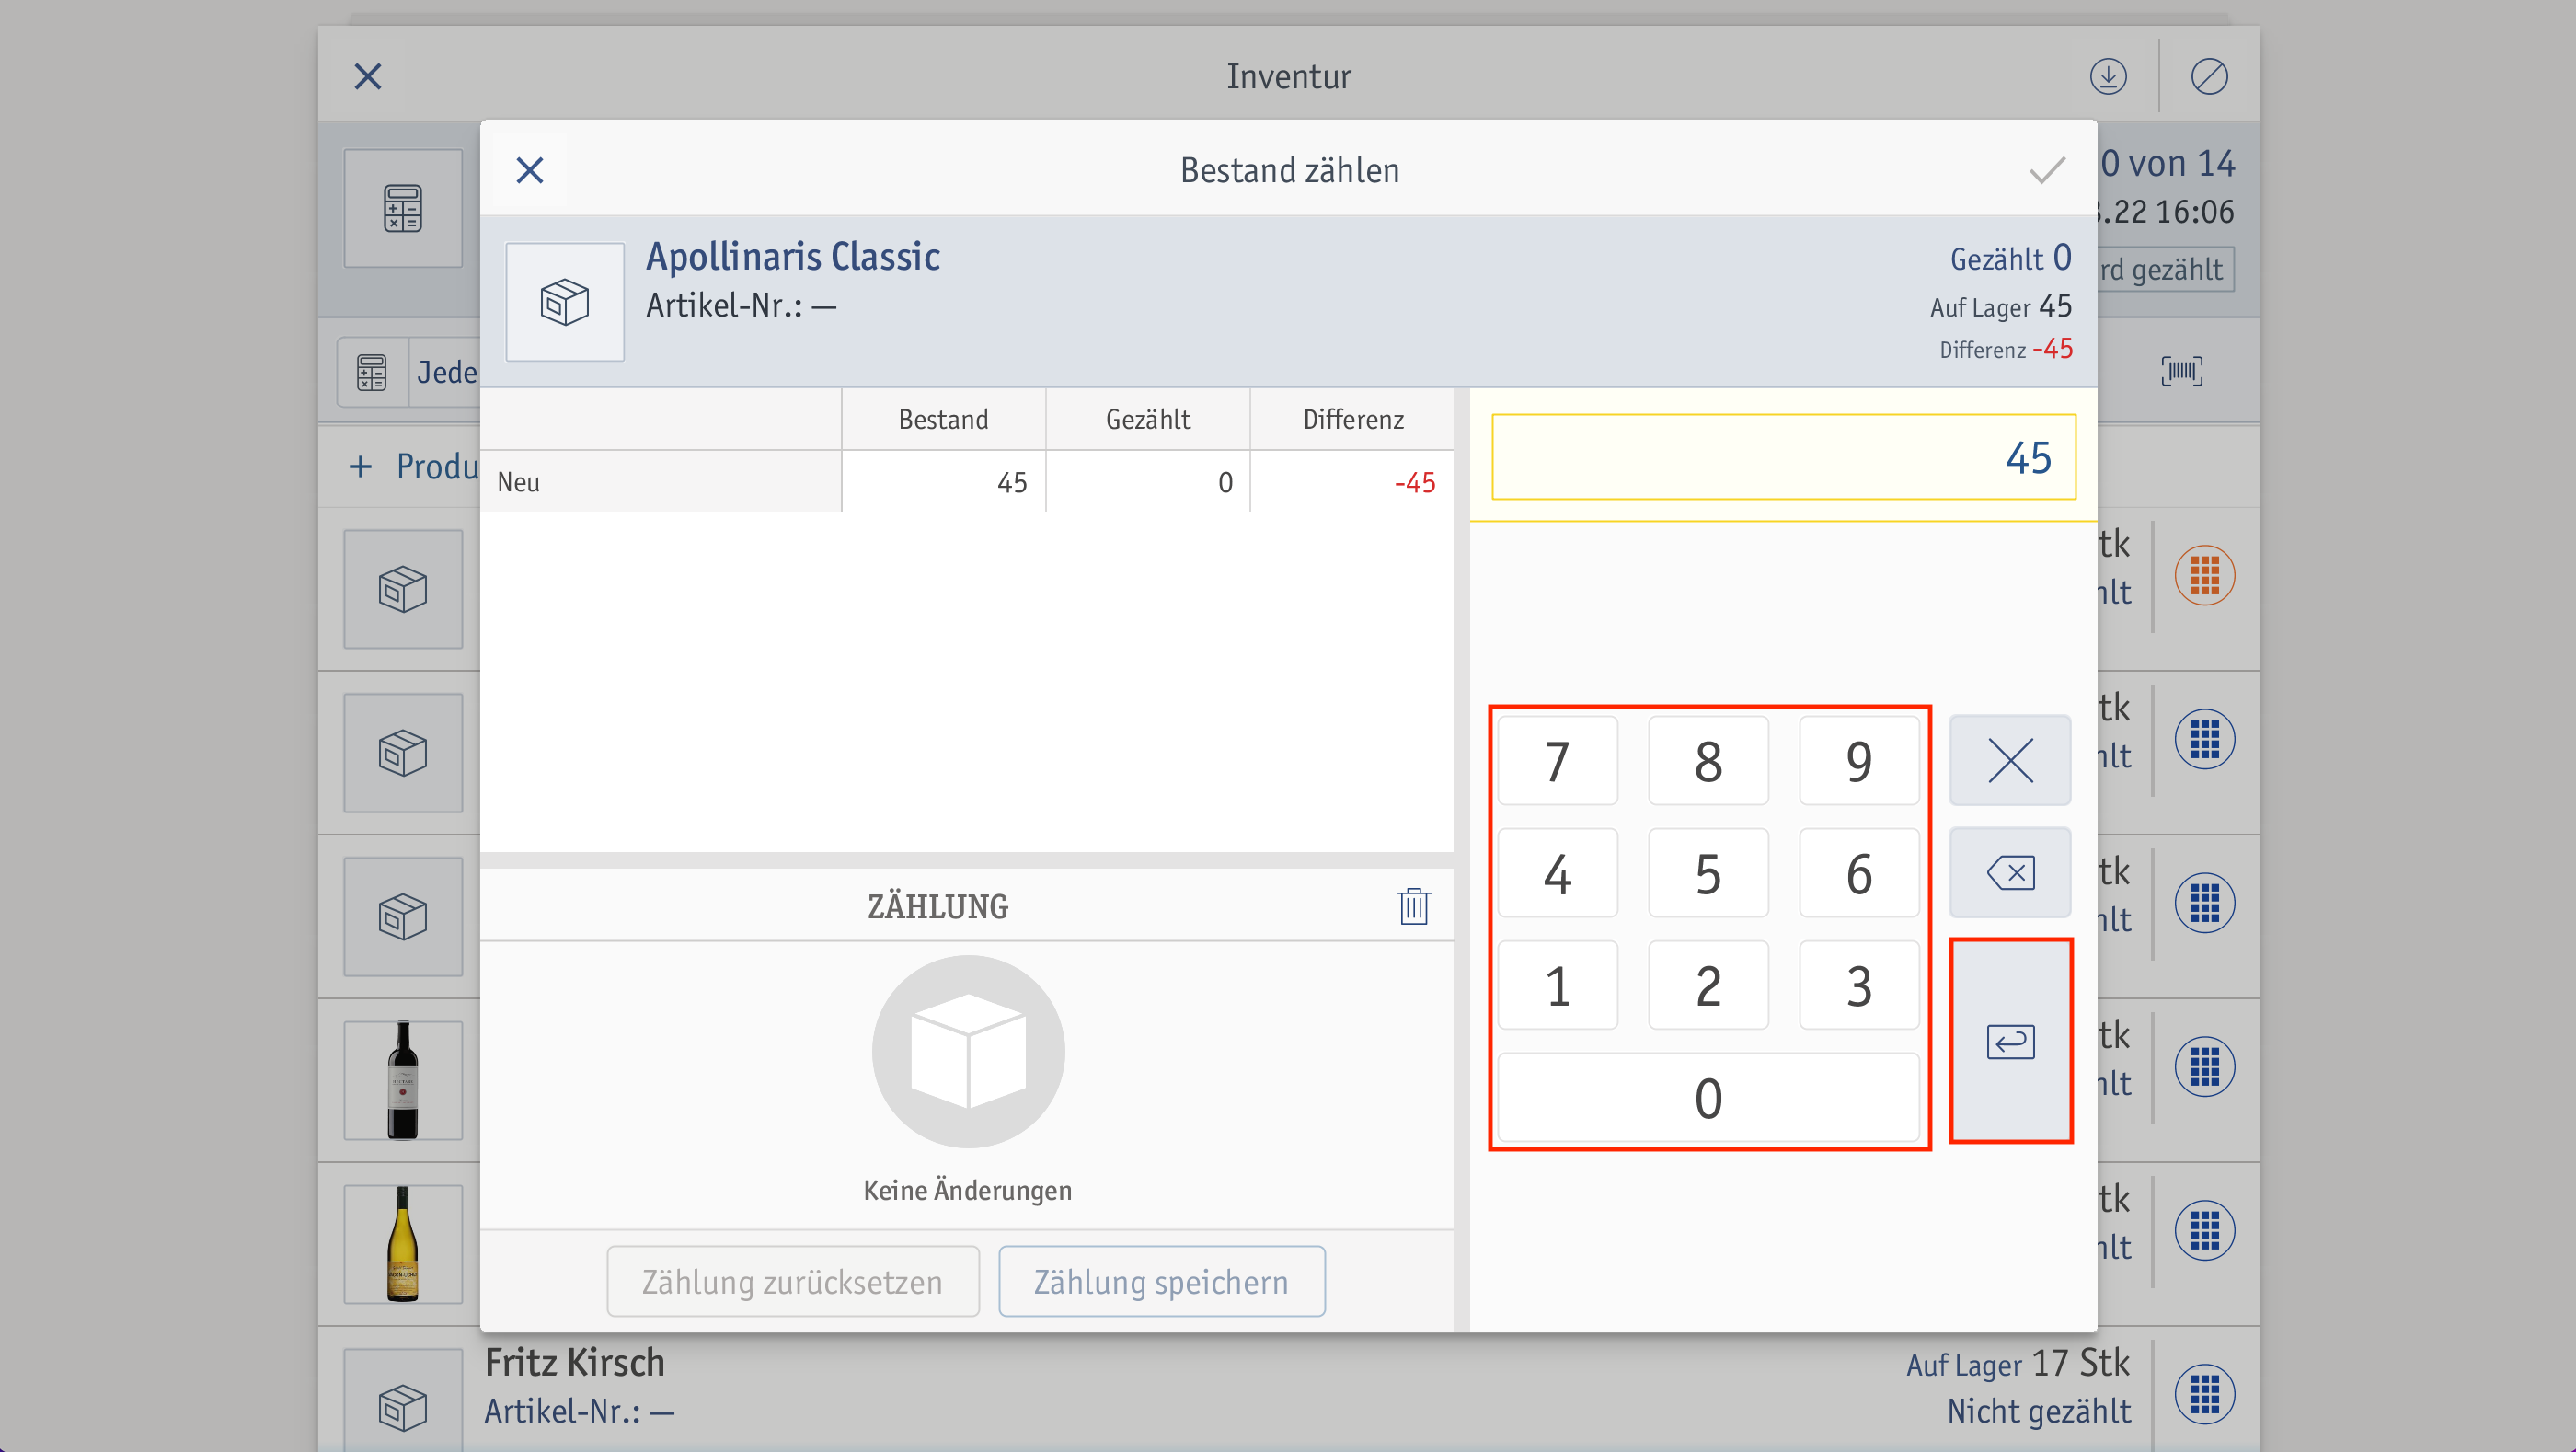Click the Differenz column header
2576x1452 pixels.
1352,419
